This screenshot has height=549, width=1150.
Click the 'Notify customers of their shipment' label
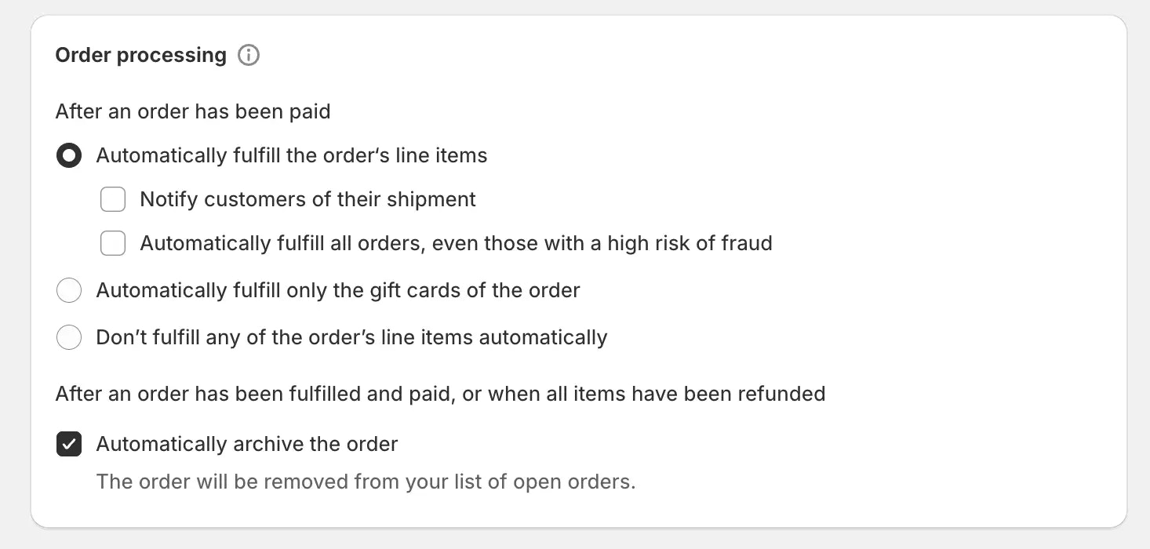tap(308, 199)
